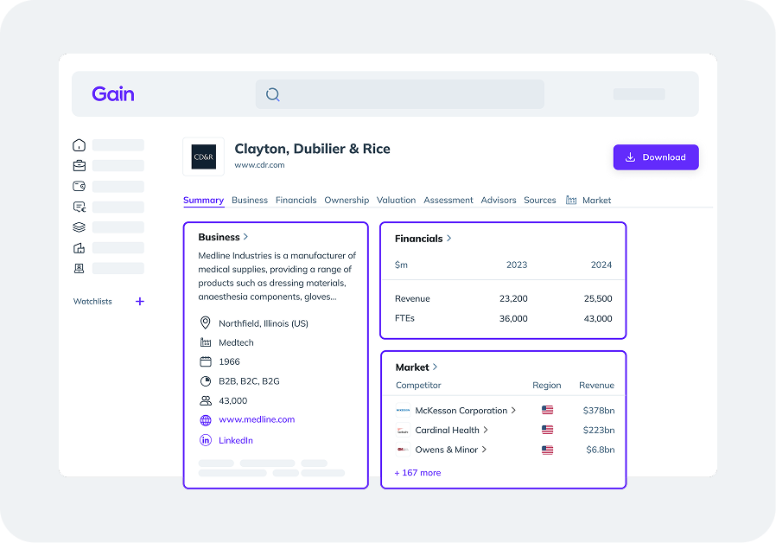Switch to the Business tab
776x543 pixels.
click(250, 200)
